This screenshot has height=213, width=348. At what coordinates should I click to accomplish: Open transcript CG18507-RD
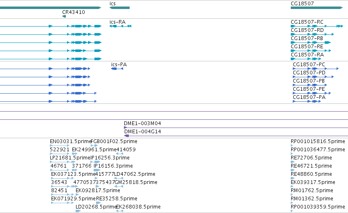(x=307, y=30)
